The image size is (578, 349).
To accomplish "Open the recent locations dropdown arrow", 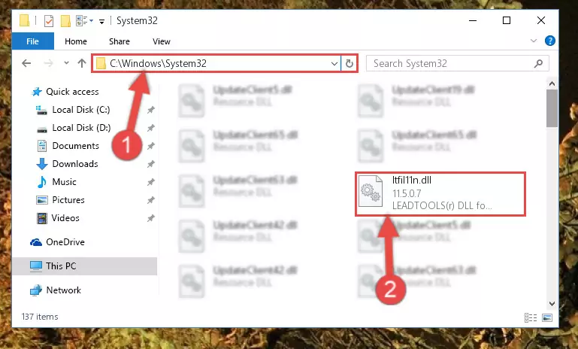I will click(x=66, y=63).
